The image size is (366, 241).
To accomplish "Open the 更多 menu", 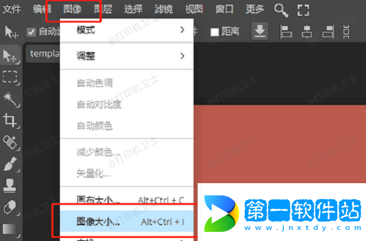I will pos(254,9).
